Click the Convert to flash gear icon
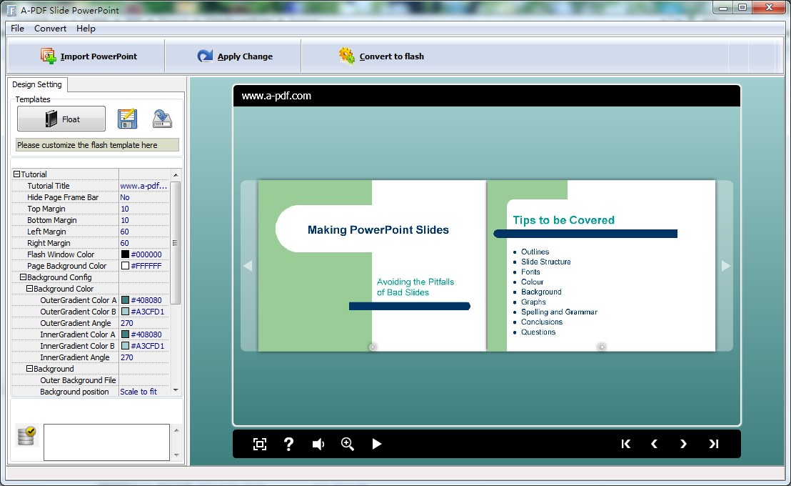 click(x=346, y=56)
